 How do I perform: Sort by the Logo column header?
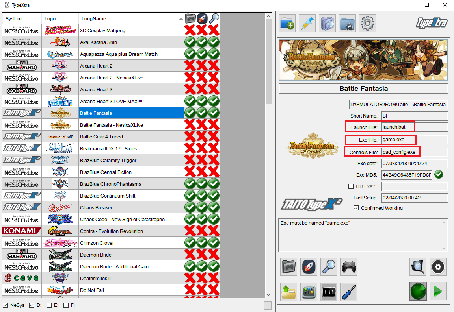(x=60, y=19)
